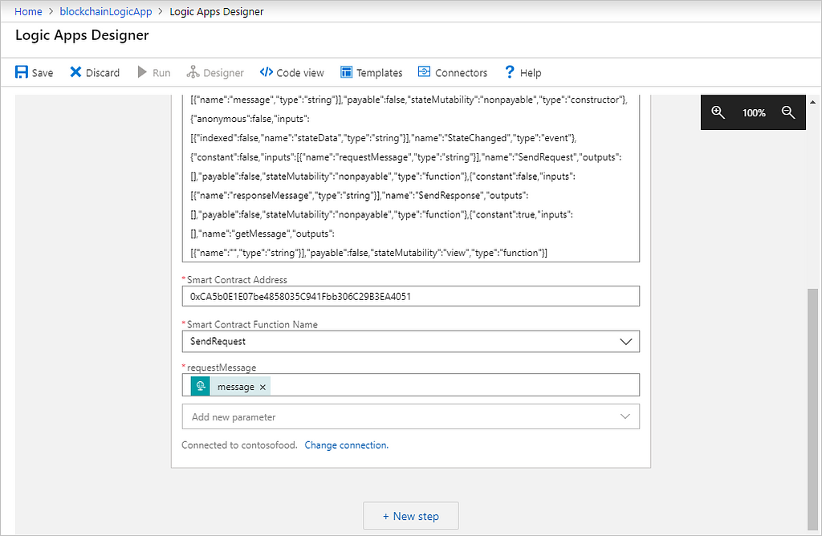Remove the message token with its x
The width and height of the screenshot is (822, 536).
coord(262,387)
